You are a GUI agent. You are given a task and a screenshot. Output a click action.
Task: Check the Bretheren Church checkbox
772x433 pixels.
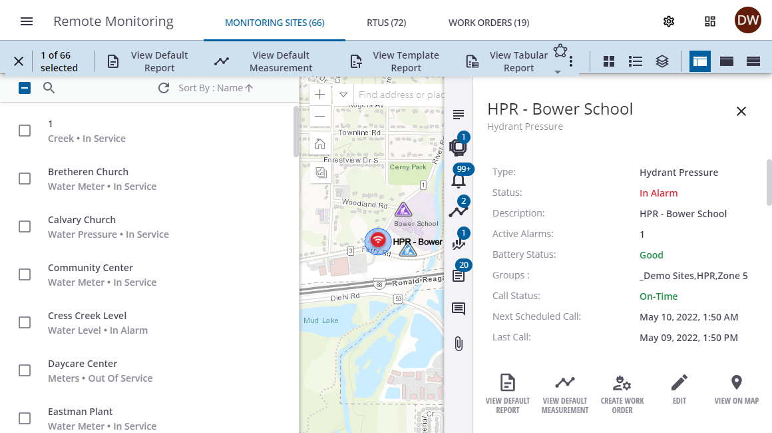[x=25, y=179]
